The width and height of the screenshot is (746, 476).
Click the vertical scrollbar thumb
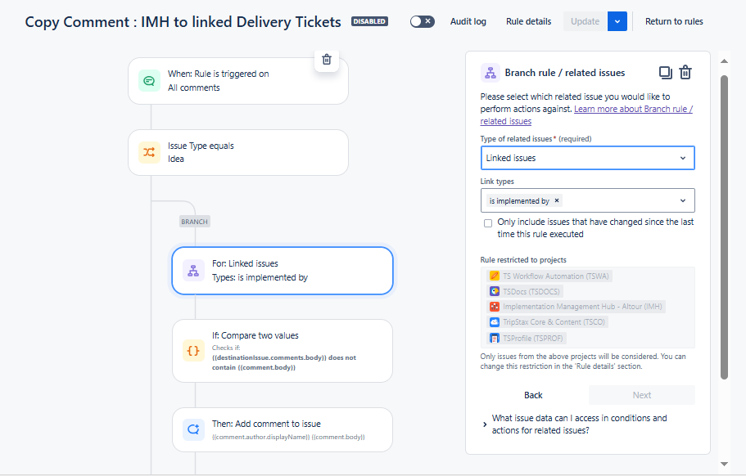tap(724, 227)
